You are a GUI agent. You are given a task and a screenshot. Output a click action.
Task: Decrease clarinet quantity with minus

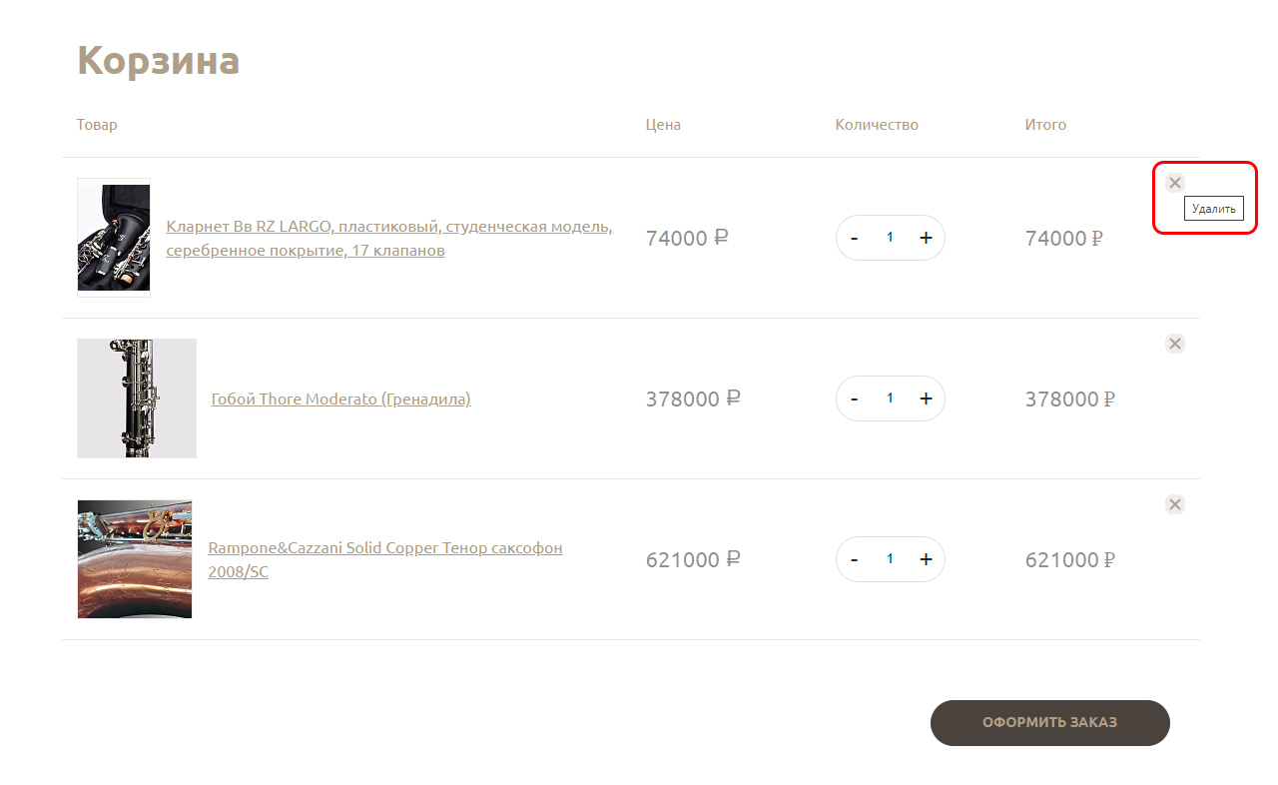pyautogui.click(x=855, y=238)
